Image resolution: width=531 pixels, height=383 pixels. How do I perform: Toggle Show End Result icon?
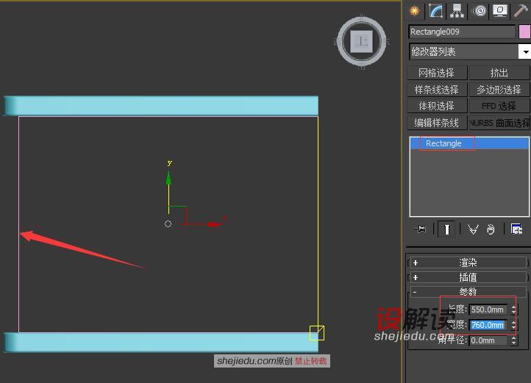point(446,229)
